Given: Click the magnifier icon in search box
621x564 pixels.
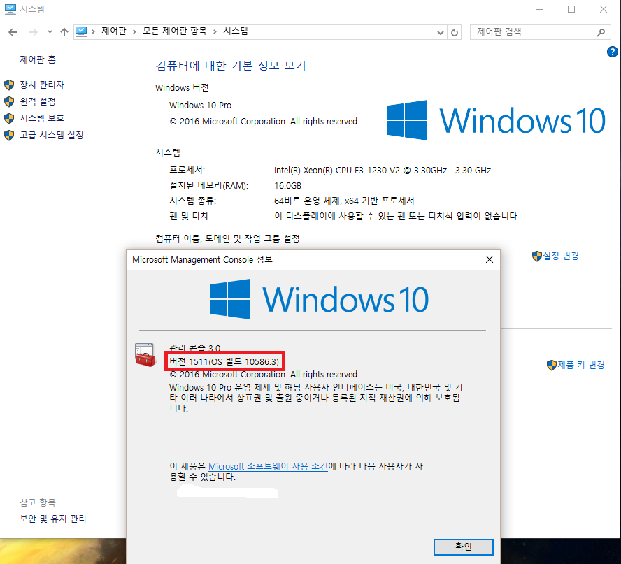Looking at the screenshot, I should pos(600,32).
